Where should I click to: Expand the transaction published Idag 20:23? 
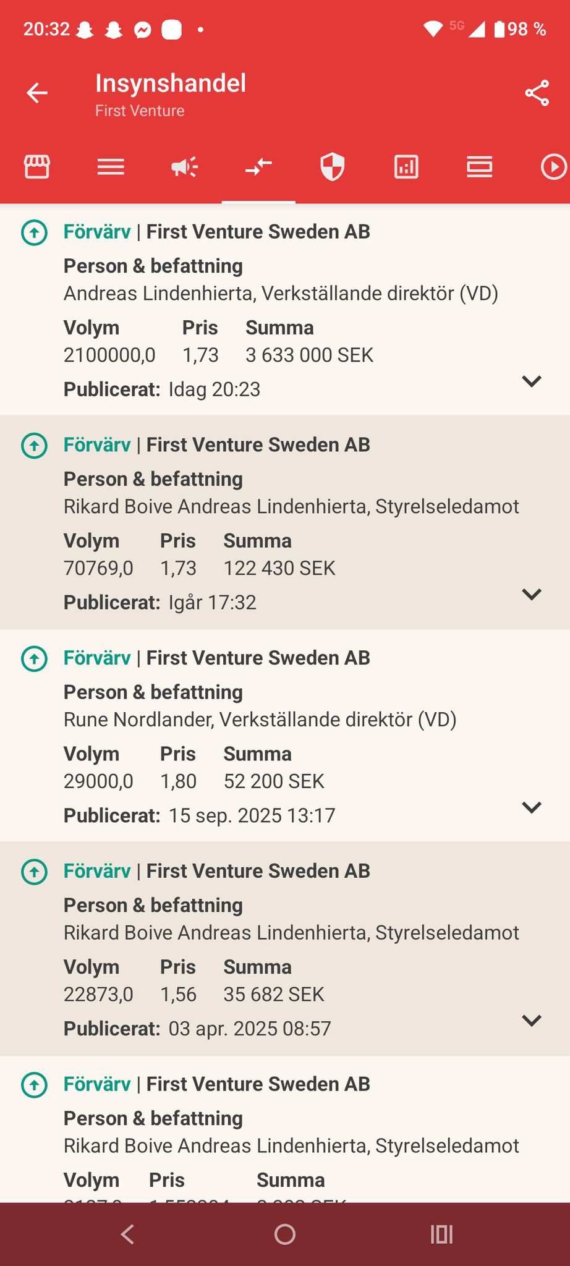[532, 381]
